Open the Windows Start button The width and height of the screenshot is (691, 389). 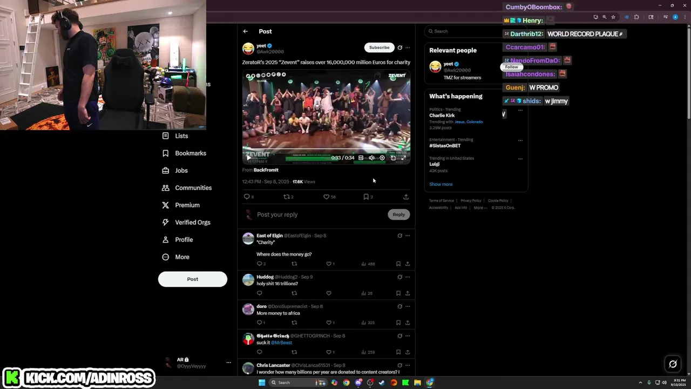point(262,383)
